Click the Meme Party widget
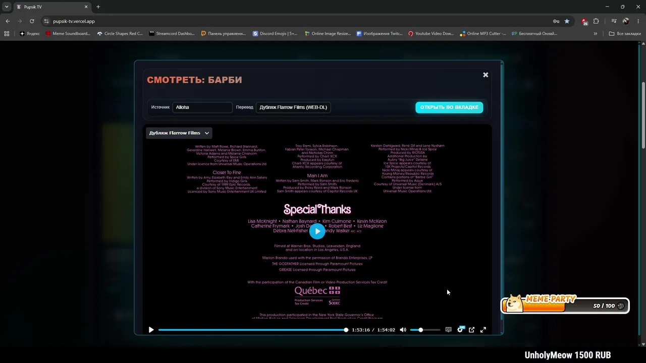This screenshot has width=646, height=363. coord(565,304)
